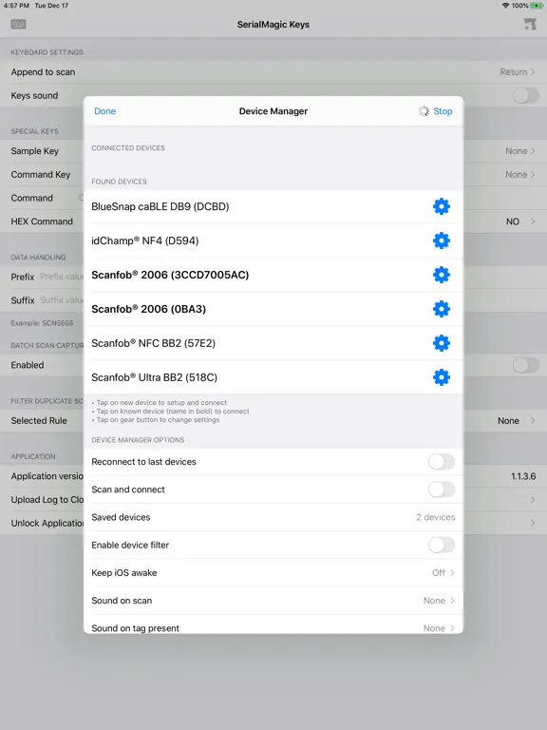Toggle Enable device filter switch
This screenshot has height=730, width=547.
tap(442, 545)
